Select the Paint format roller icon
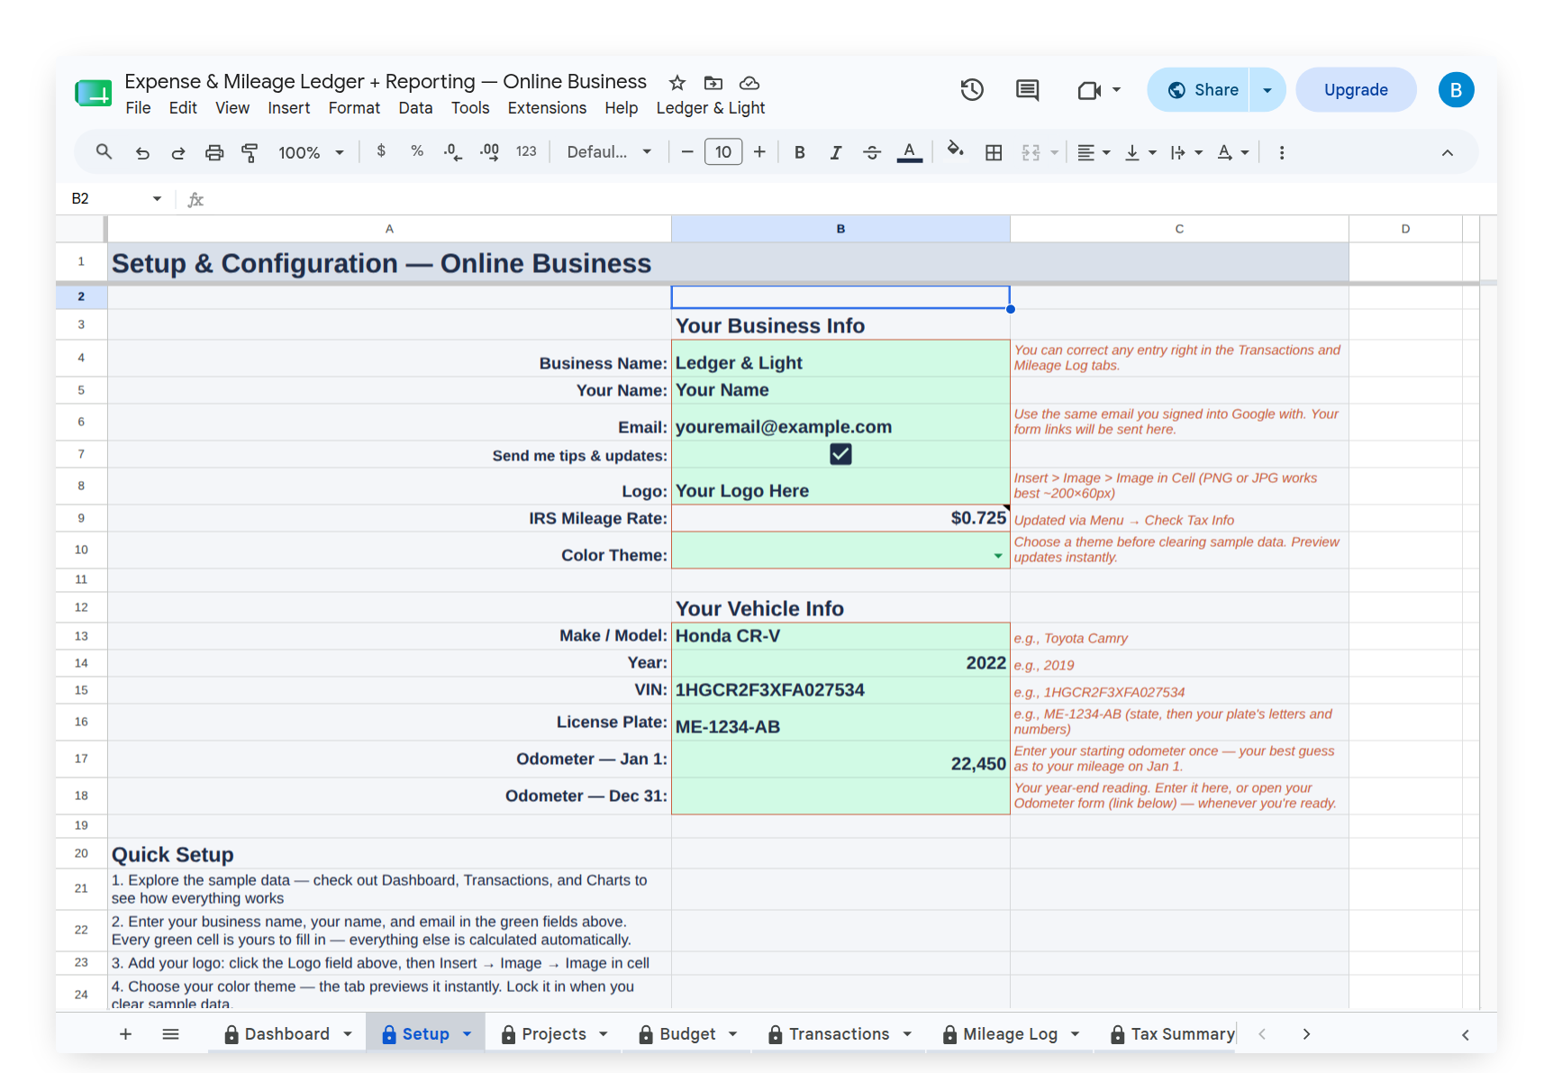The image size is (1553, 1073). (250, 152)
